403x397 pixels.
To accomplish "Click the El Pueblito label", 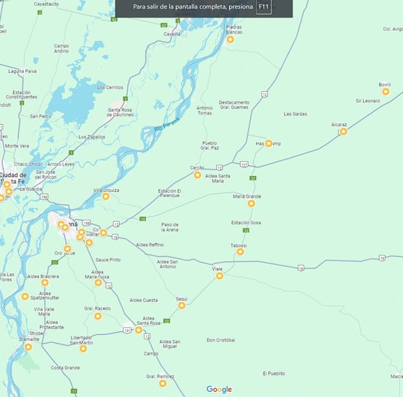I will tap(274, 374).
